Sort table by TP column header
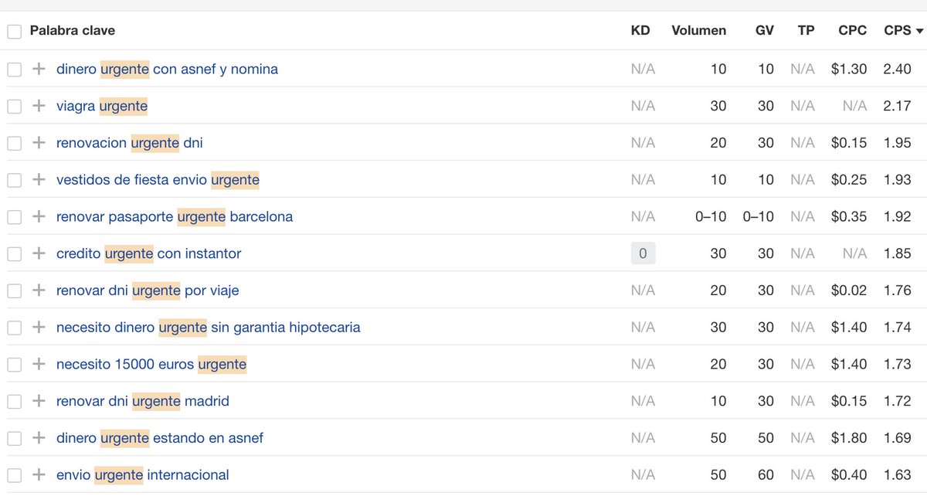Screen dimensions: 927x496 click(x=806, y=31)
